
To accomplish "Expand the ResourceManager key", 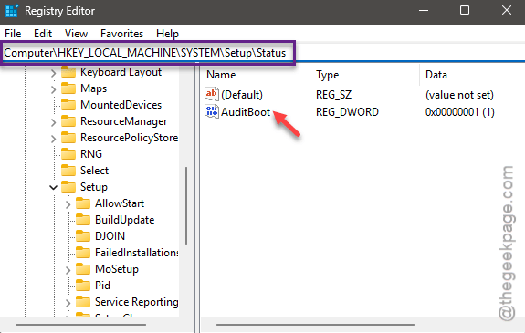I will click(x=53, y=122).
